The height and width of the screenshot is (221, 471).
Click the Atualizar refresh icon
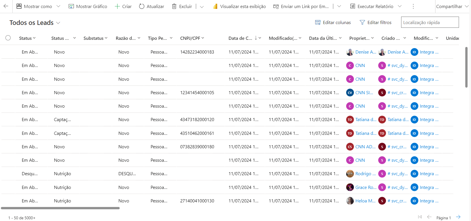tap(141, 6)
